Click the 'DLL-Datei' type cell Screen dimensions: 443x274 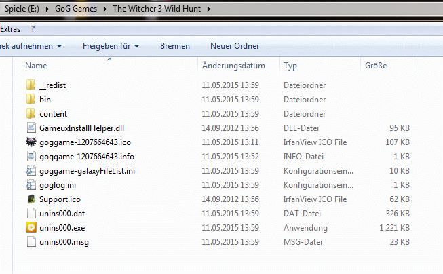click(x=301, y=128)
